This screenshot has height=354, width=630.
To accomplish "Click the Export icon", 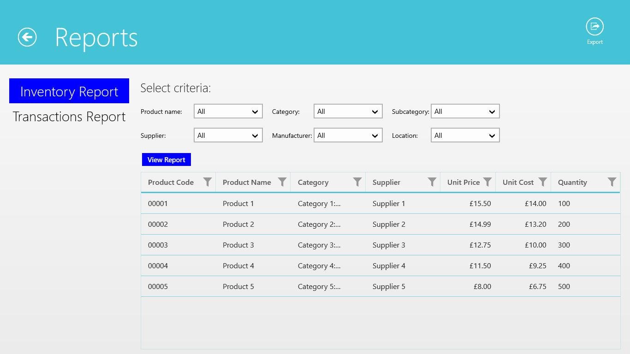I will pyautogui.click(x=594, y=27).
